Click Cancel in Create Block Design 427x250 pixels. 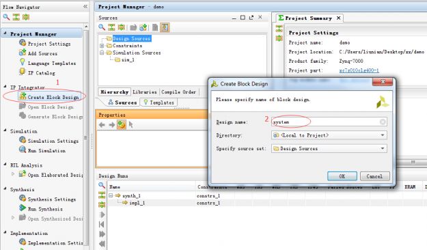pos(374,176)
